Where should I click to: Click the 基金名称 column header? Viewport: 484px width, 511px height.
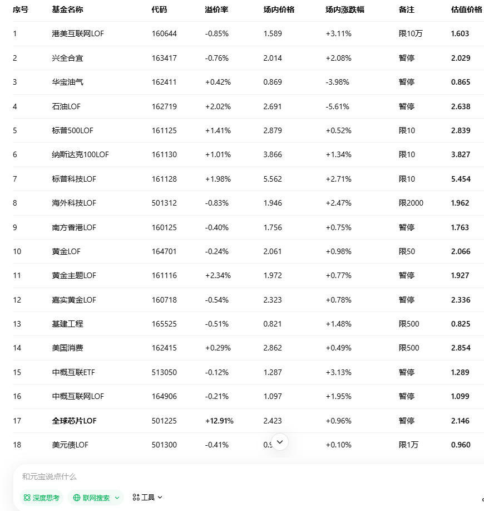[x=67, y=9]
